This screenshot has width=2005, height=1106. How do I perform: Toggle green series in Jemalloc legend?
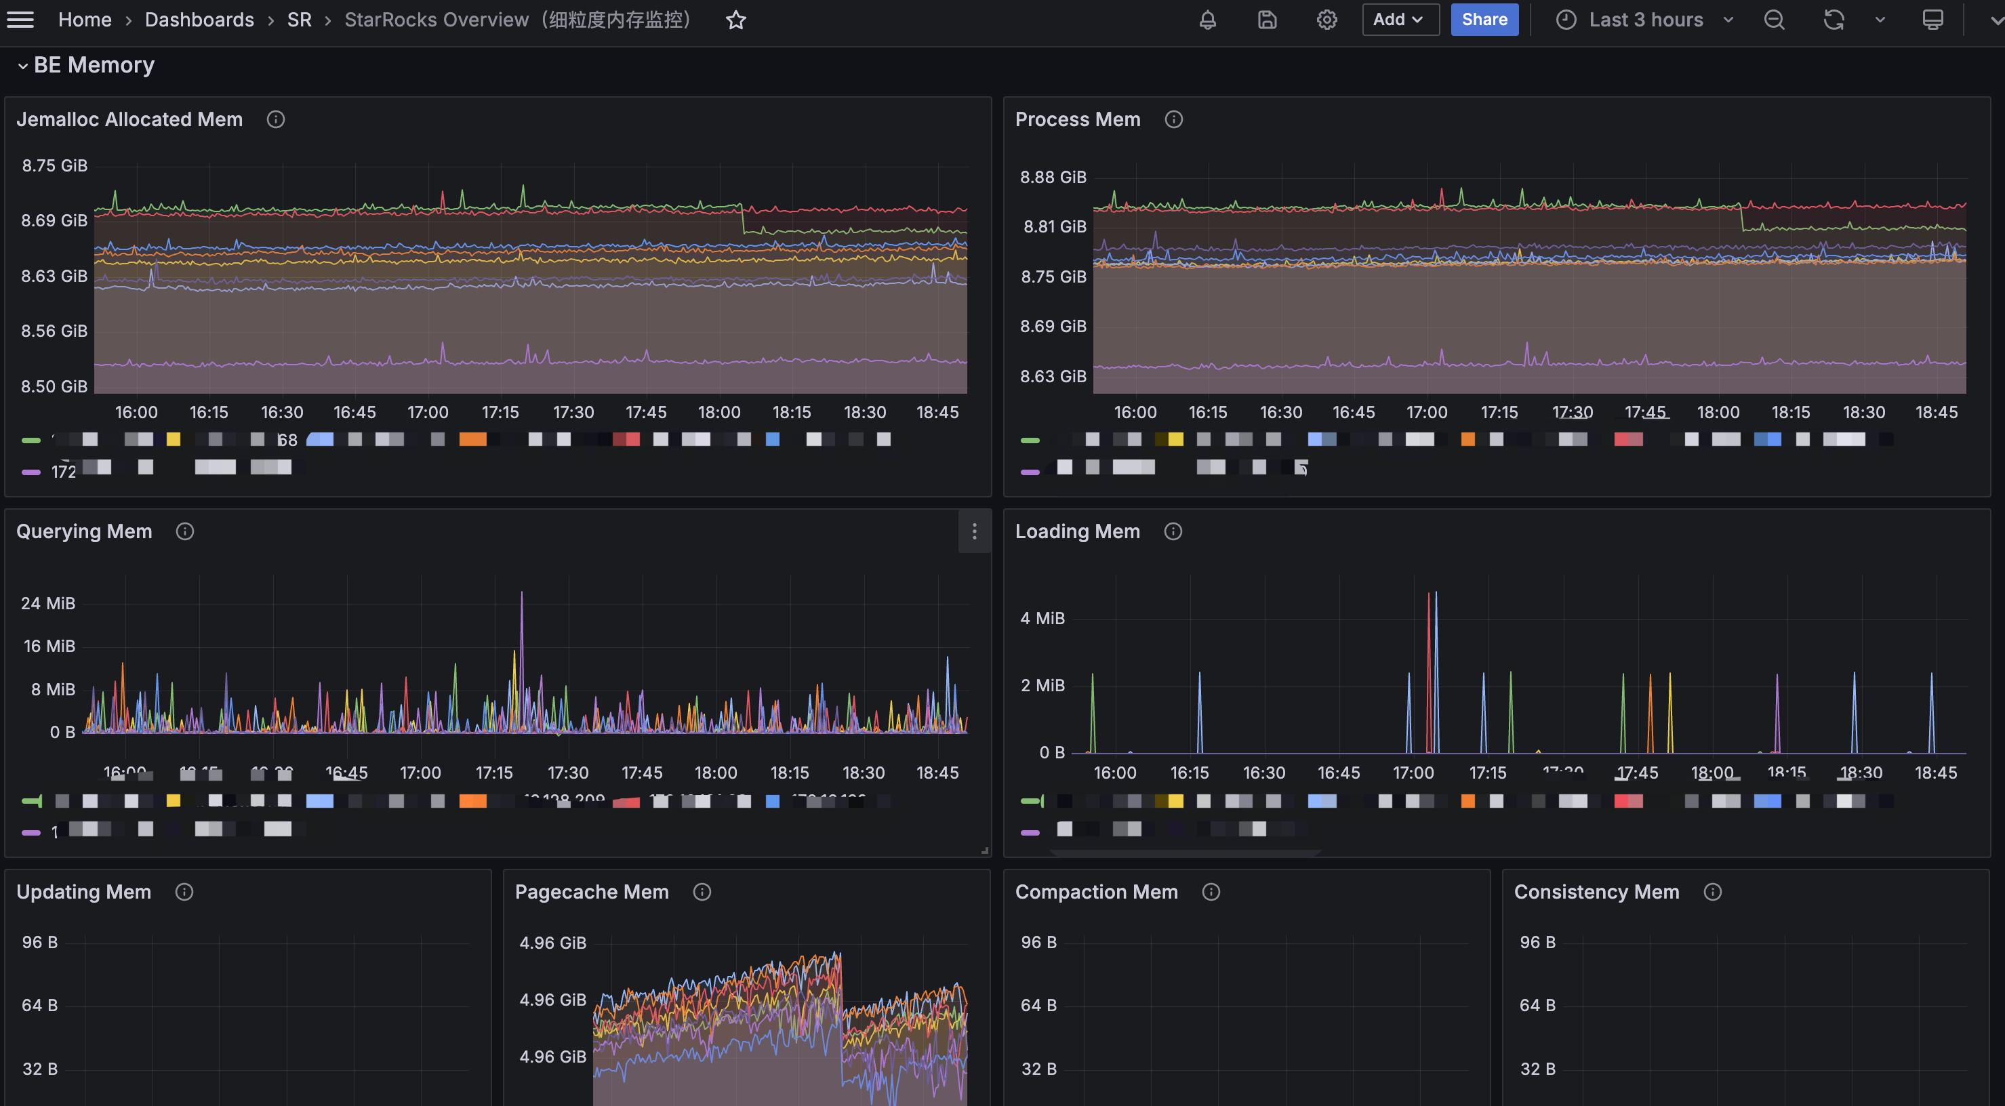point(31,441)
